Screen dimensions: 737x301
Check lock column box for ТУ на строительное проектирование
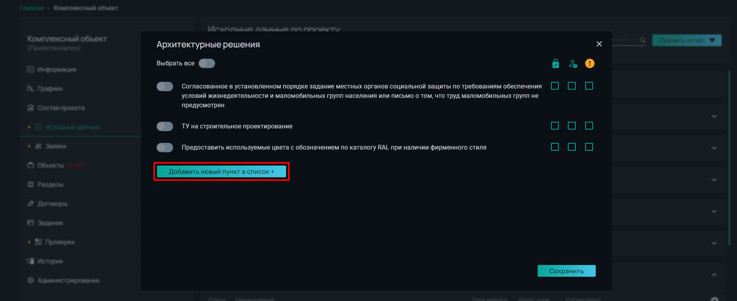tap(555, 126)
